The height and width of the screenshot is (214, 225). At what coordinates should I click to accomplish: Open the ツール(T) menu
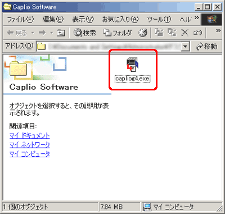pyautogui.click(x=159, y=19)
